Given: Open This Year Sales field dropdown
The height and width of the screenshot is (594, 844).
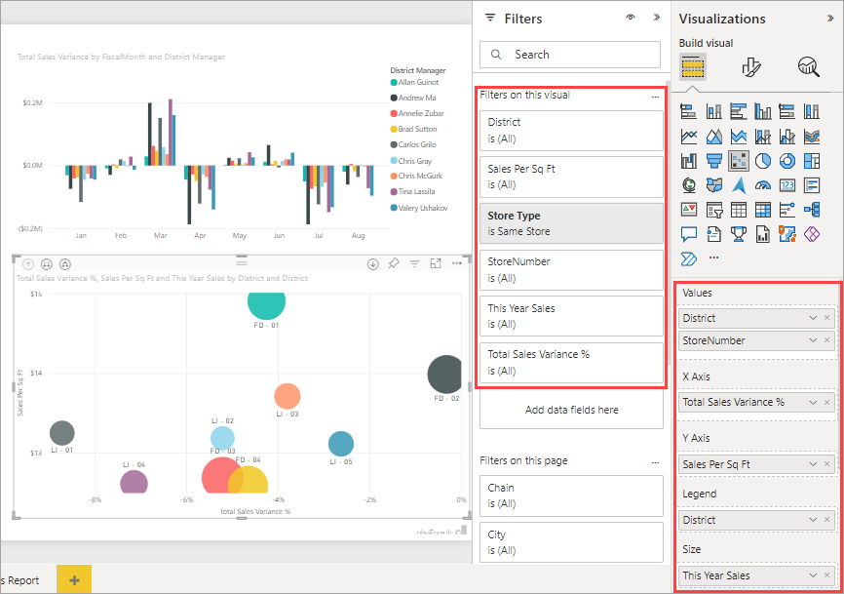Looking at the screenshot, I should [x=813, y=575].
